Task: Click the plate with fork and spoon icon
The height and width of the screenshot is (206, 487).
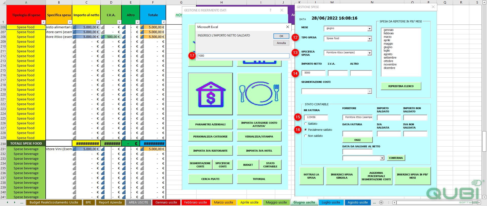Action: click(x=259, y=94)
